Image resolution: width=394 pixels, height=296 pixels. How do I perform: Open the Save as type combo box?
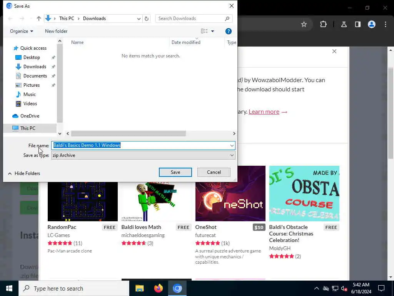(x=143, y=155)
